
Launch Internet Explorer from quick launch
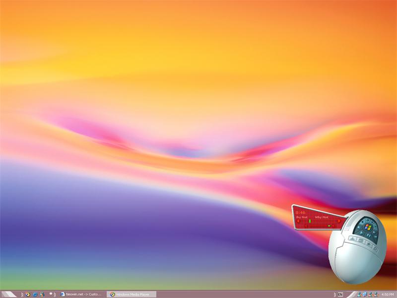(35, 295)
